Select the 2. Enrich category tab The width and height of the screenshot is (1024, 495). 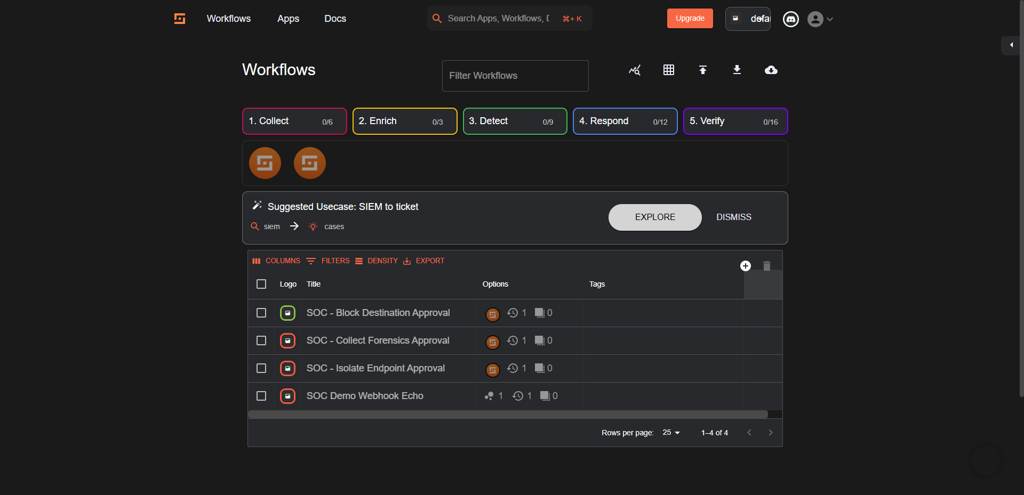coord(405,121)
